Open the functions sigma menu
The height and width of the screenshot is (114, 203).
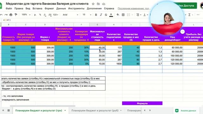tap(189, 15)
